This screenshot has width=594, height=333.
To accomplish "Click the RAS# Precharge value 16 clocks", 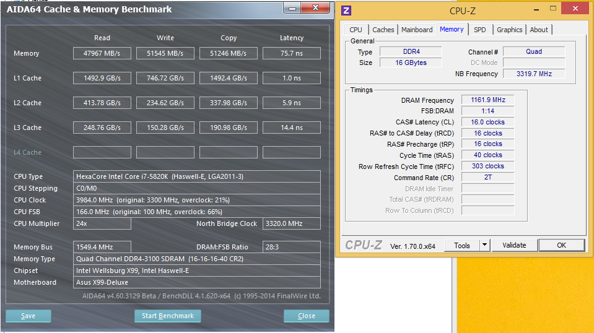I will coord(488,144).
